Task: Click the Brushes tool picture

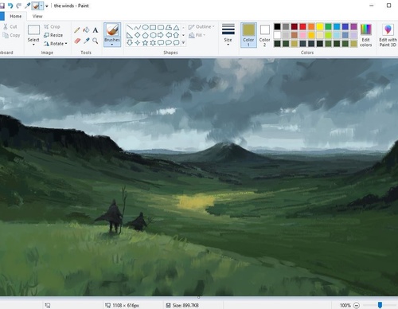Action: [112, 29]
